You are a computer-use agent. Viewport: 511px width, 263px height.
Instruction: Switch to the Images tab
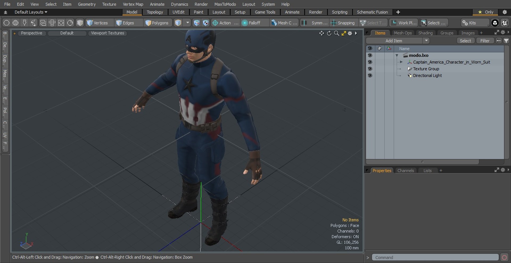click(468, 33)
